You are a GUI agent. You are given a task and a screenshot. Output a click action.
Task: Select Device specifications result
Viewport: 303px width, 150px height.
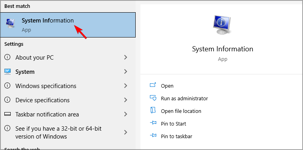[68, 100]
